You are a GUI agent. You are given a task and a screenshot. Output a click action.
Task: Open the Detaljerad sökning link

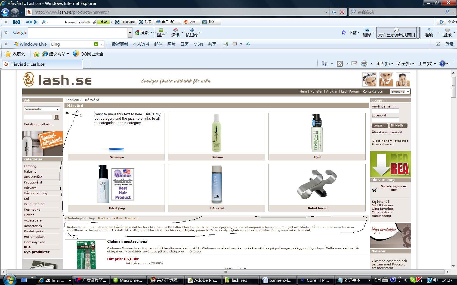click(38, 125)
